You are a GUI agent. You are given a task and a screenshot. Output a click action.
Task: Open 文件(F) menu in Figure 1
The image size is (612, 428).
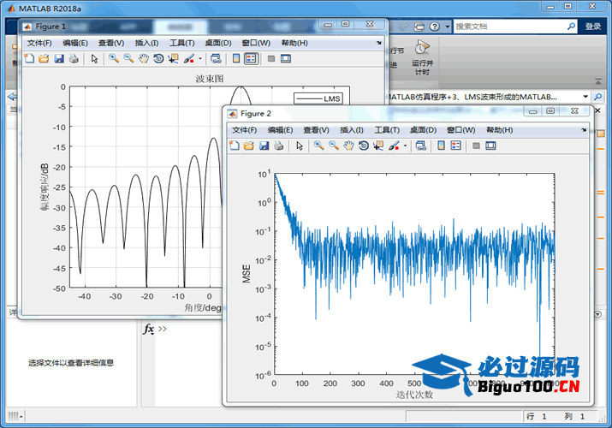(x=39, y=43)
